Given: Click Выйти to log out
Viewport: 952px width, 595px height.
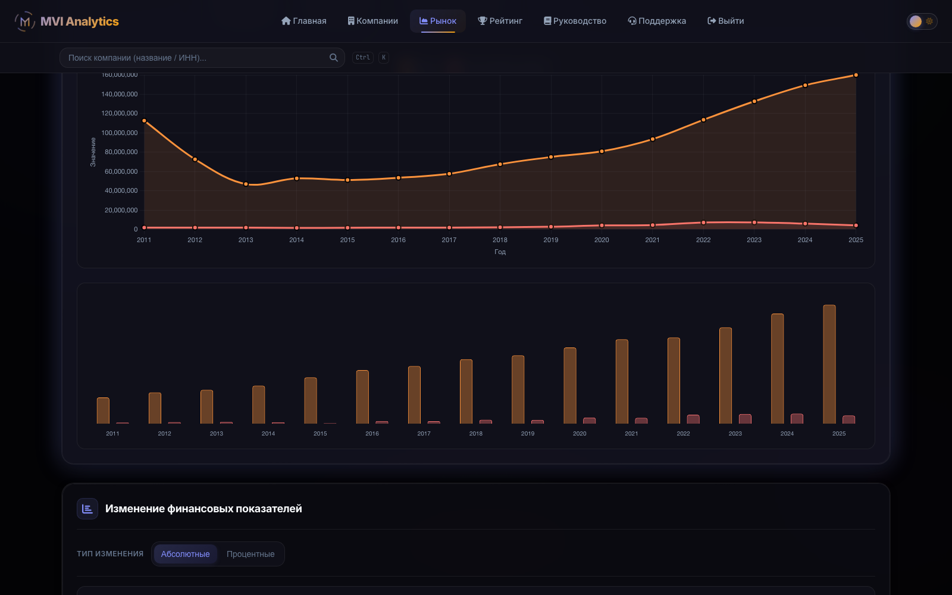Looking at the screenshot, I should tap(725, 21).
